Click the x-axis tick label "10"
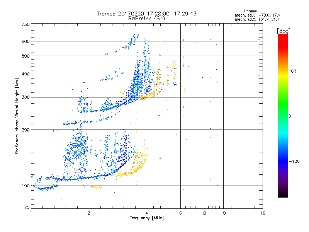 [223, 213]
